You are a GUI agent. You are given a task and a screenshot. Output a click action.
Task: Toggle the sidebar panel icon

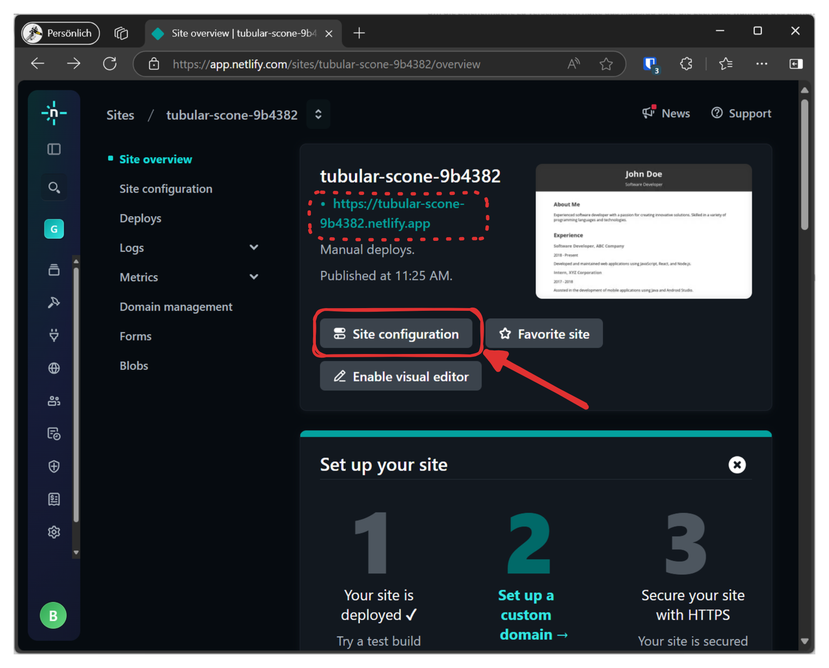pos(54,150)
